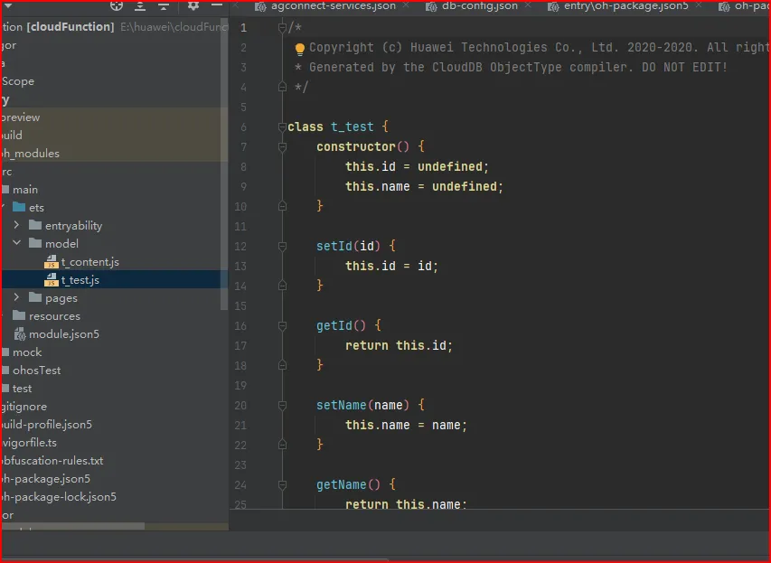Switch to the agconnect-services.json tab
This screenshot has width=771, height=563.
(333, 6)
